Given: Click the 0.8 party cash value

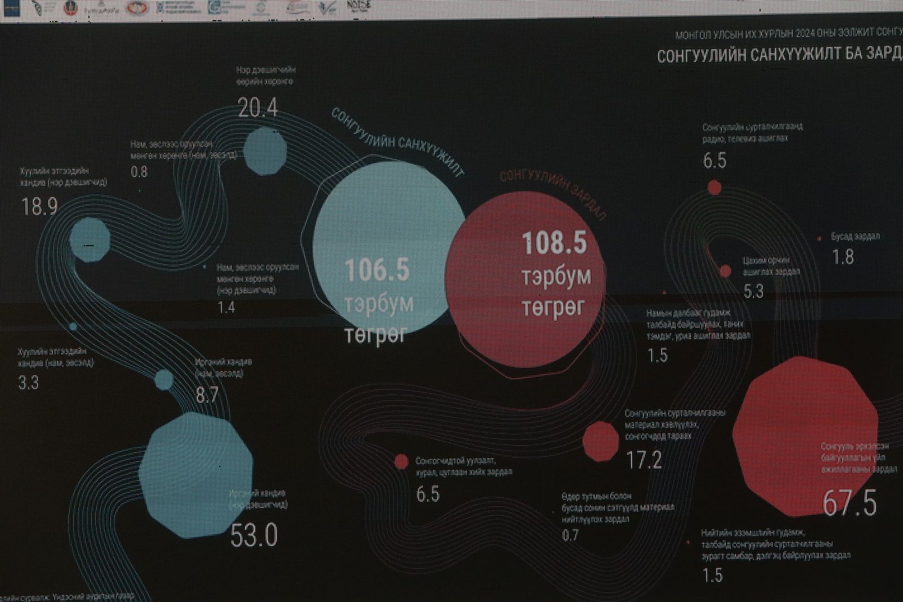Looking at the screenshot, I should point(139,172).
